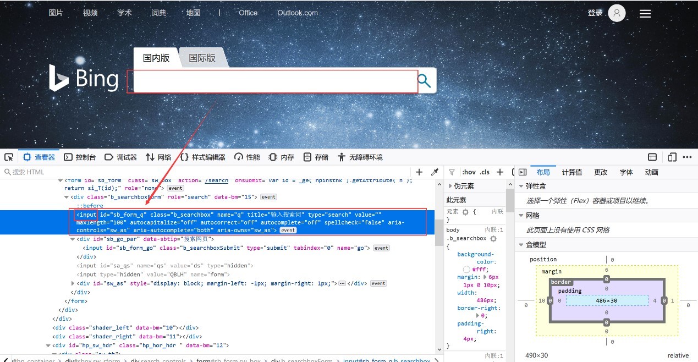Click the 486×30 content box value
The image size is (698, 362).
(607, 301)
